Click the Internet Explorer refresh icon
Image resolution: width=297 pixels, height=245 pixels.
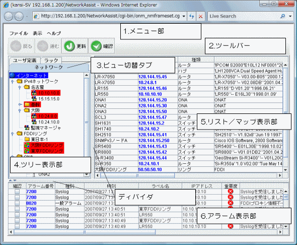(191, 16)
